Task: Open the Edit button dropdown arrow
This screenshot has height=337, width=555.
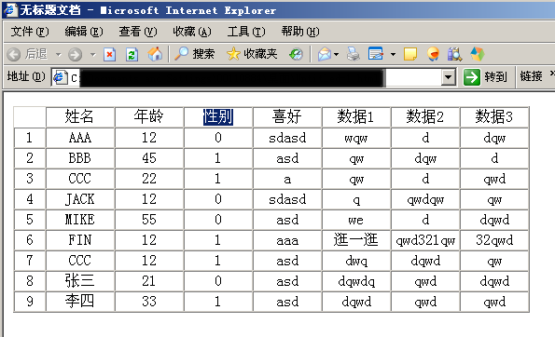Action: 393,54
